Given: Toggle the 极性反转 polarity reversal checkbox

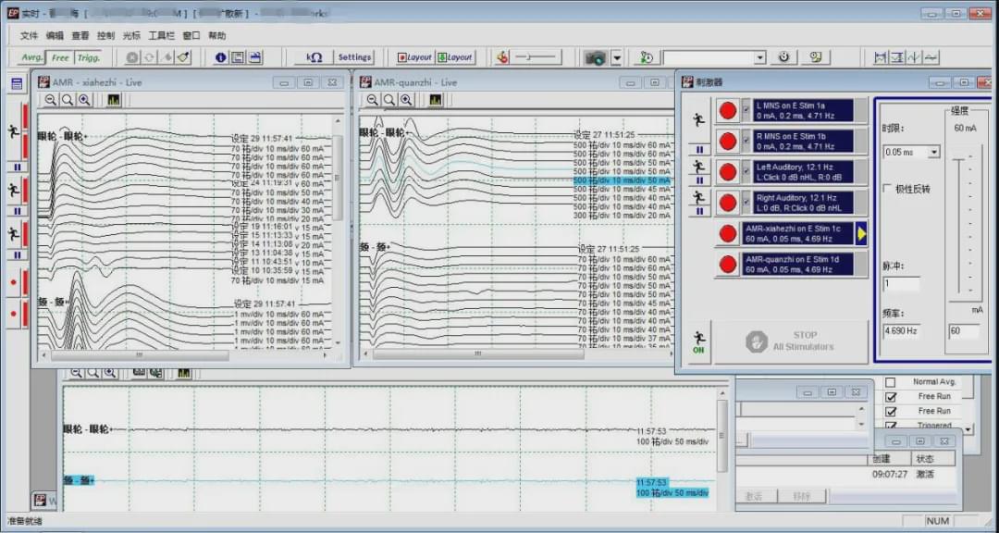Looking at the screenshot, I should tap(888, 189).
